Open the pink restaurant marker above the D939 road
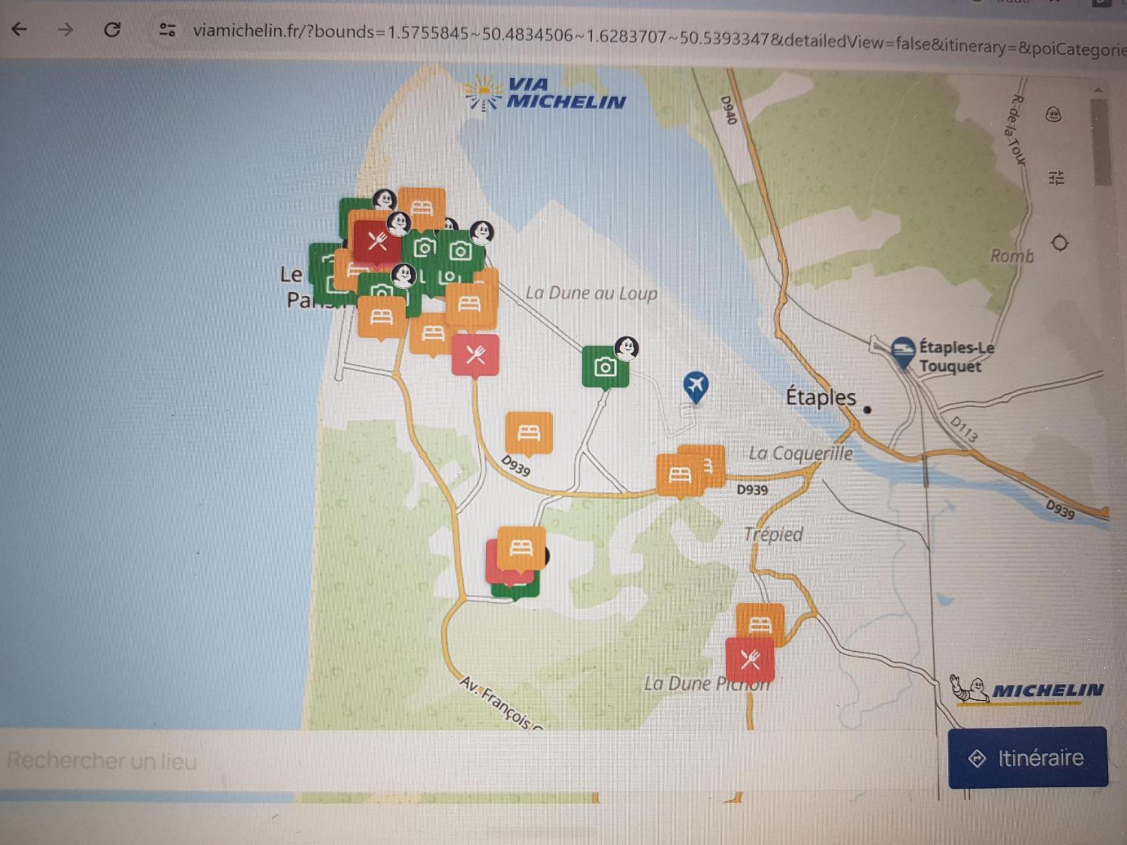Image resolution: width=1127 pixels, height=845 pixels. (476, 357)
